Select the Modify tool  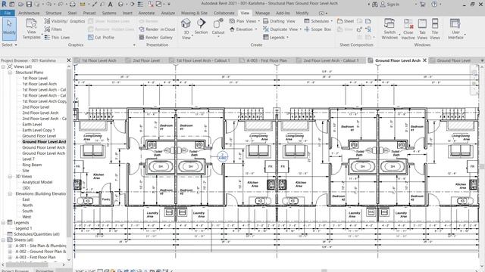[x=9, y=29]
